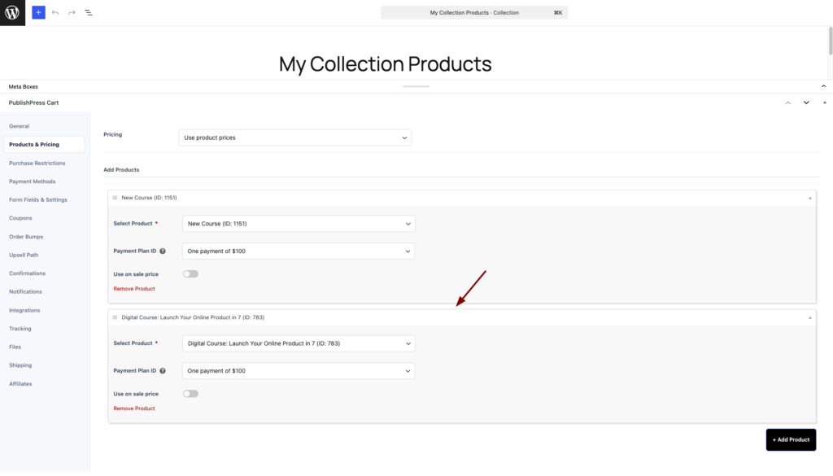The width and height of the screenshot is (833, 476).
Task: Collapse the Meta Boxes section chevron
Action: (x=823, y=86)
